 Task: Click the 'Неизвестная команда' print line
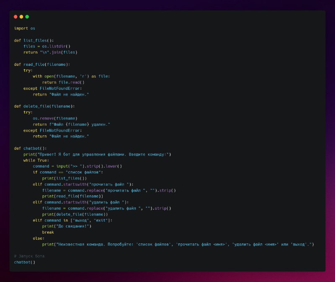178,244
